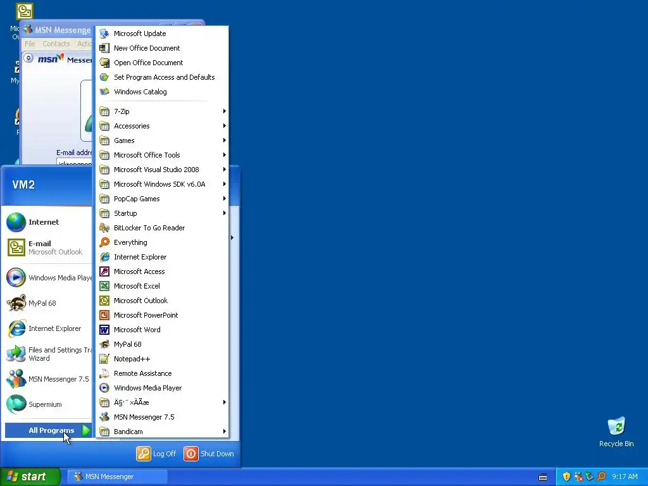Expand the Accessories folder
The image size is (648, 486).
pos(162,126)
